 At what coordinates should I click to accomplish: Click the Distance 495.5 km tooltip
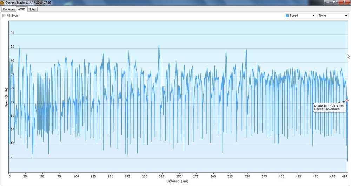click(x=329, y=107)
